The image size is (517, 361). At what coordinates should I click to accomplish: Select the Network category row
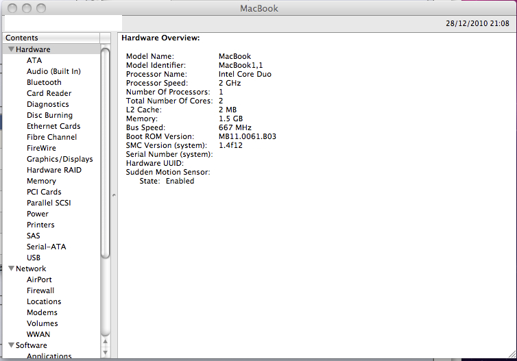point(51,269)
